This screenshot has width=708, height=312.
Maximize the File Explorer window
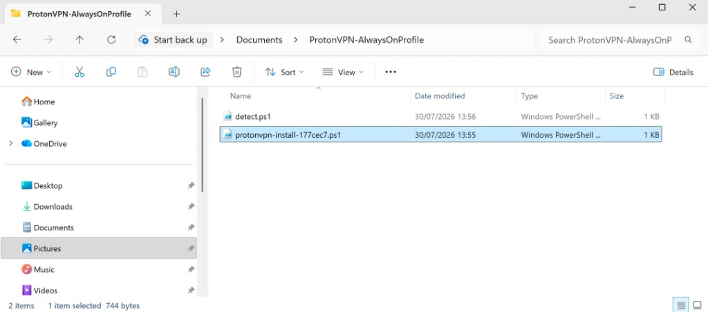click(662, 7)
